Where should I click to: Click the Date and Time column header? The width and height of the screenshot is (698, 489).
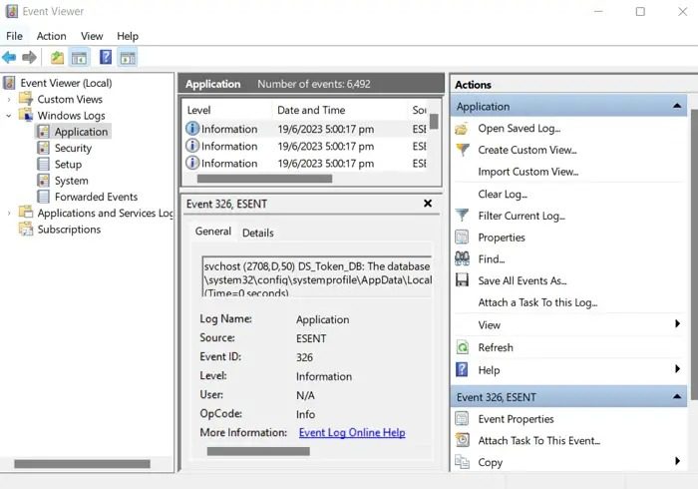[311, 110]
